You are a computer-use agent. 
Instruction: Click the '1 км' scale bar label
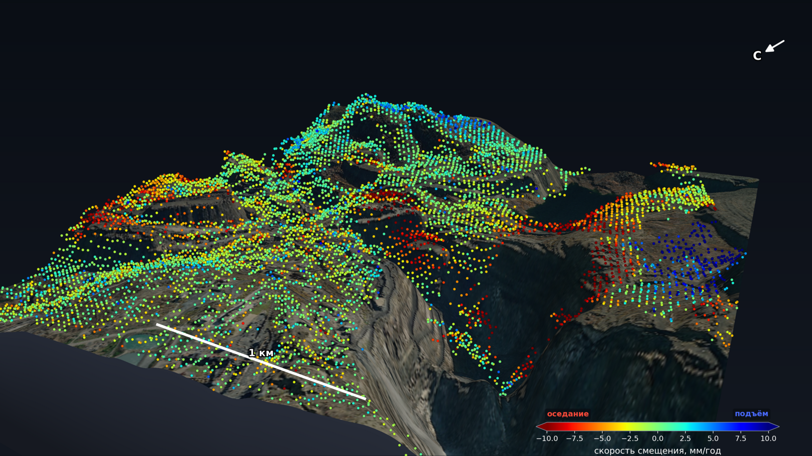click(261, 353)
